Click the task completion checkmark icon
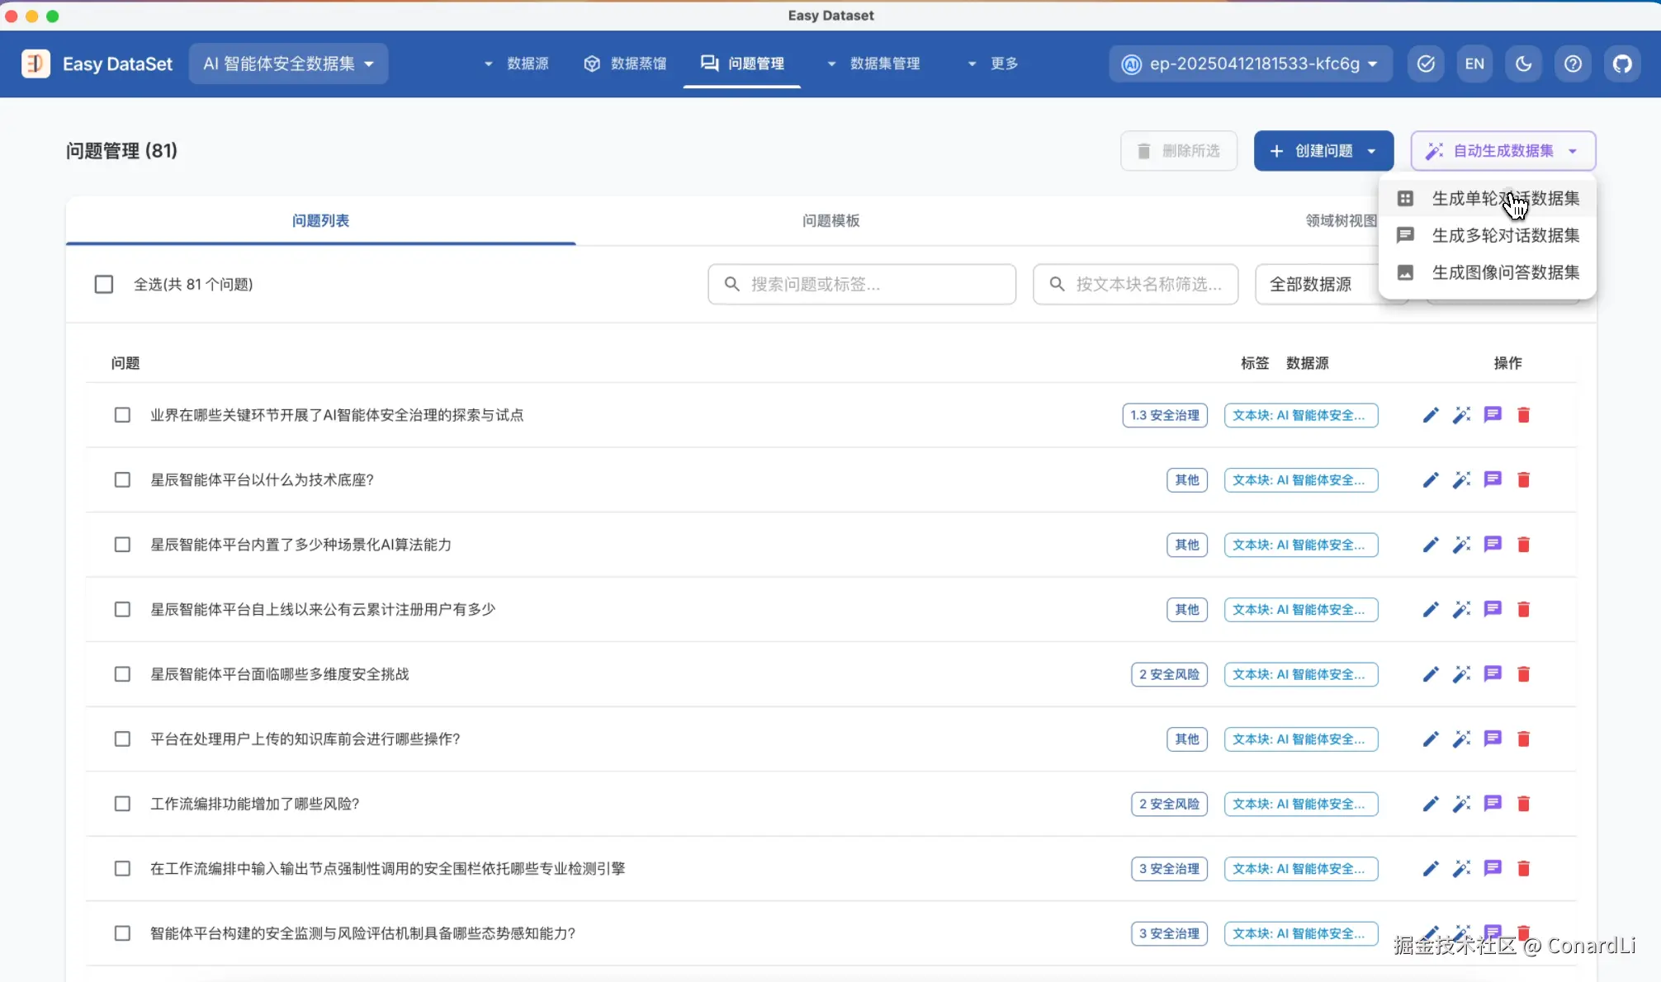The height and width of the screenshot is (982, 1661). click(1426, 64)
